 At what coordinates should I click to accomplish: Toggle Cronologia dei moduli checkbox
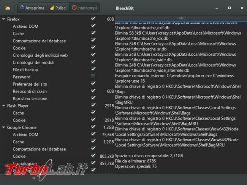click(93, 62)
